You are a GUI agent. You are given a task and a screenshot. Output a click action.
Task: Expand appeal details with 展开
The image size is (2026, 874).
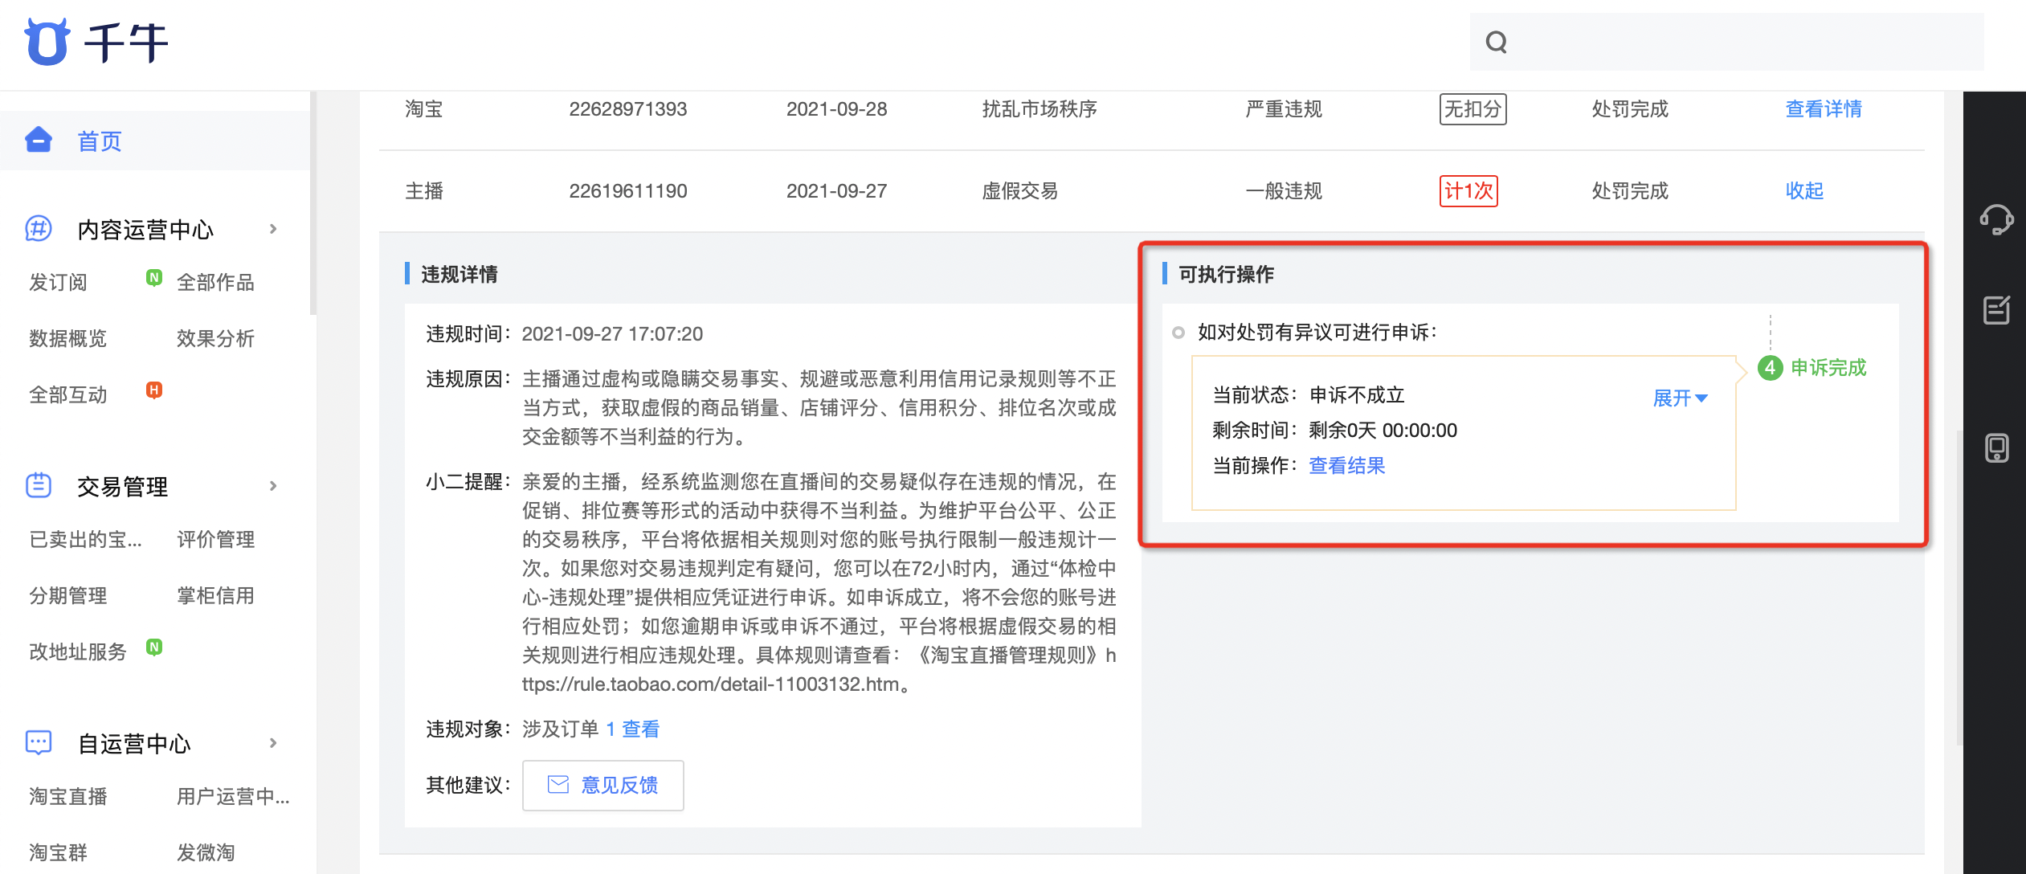pyautogui.click(x=1680, y=398)
